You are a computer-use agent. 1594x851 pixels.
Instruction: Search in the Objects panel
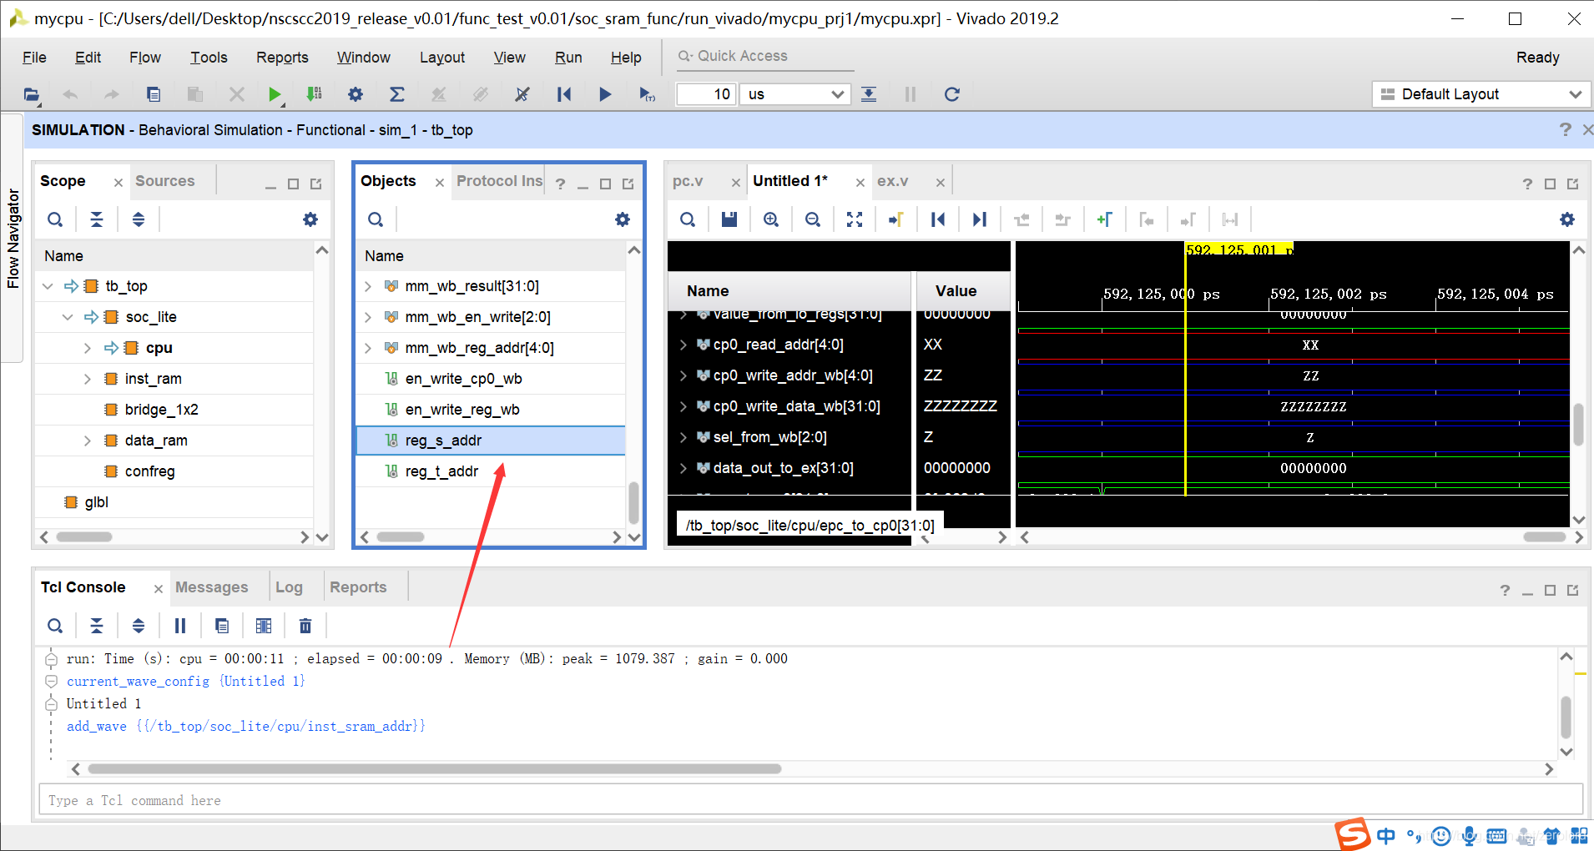tap(376, 219)
